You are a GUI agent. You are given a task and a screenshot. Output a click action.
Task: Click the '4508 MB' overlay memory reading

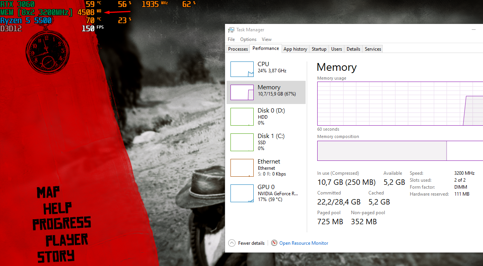pyautogui.click(x=89, y=12)
